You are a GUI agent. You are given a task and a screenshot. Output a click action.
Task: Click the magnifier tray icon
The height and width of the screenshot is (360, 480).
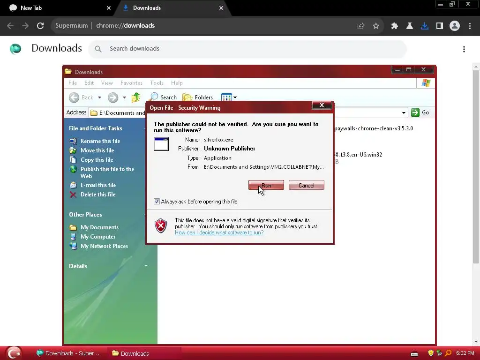point(448,353)
